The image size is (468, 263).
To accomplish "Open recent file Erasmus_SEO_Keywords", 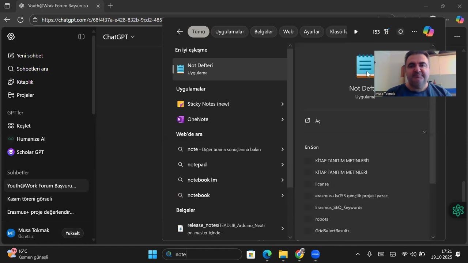I will (339, 207).
